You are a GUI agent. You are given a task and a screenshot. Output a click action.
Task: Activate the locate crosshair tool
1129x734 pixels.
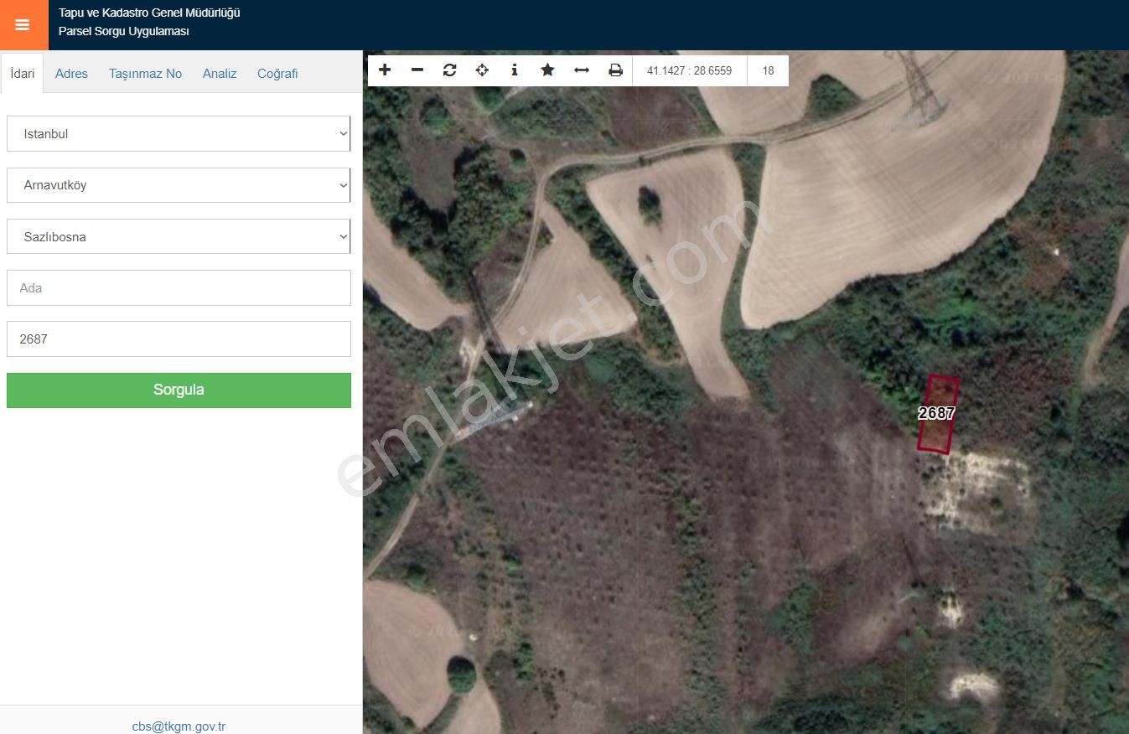pyautogui.click(x=482, y=70)
